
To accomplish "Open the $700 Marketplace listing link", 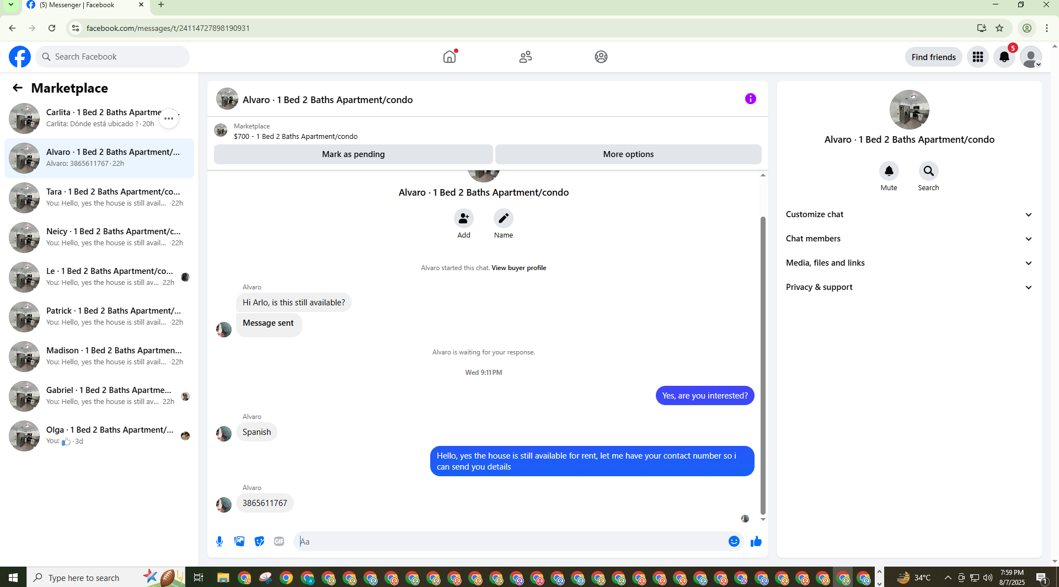I will point(296,137).
